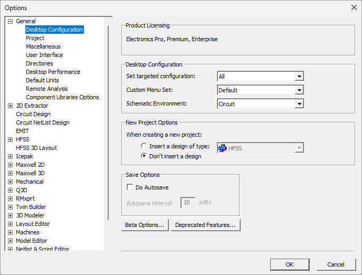
Task: Open the Custom Menu Set dropdown
Action: pos(299,90)
